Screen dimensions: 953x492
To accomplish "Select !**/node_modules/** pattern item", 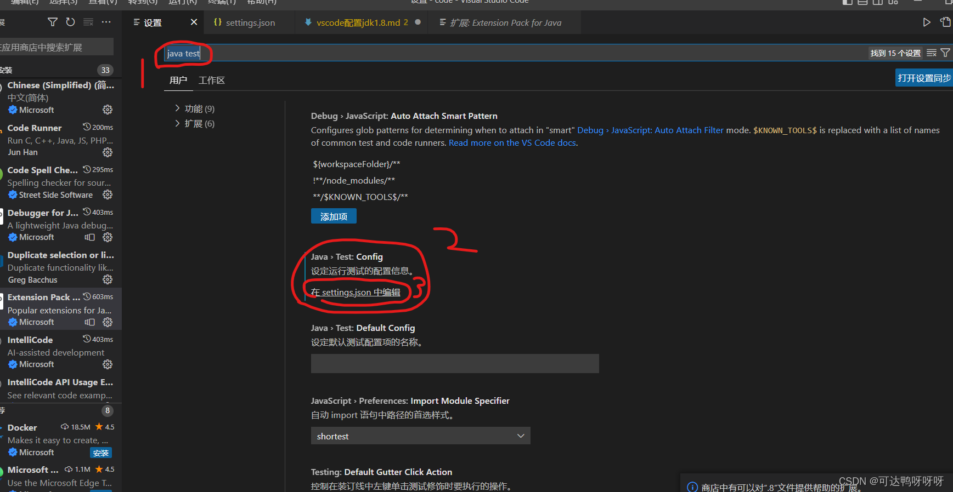I will (x=354, y=180).
